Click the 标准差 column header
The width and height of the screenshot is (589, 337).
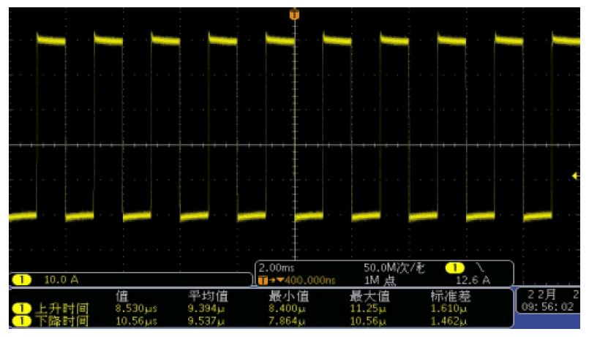pyautogui.click(x=451, y=296)
